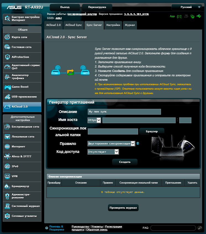
Task: Click the LAN (Локальная сеть) icon
Action: click(7, 136)
